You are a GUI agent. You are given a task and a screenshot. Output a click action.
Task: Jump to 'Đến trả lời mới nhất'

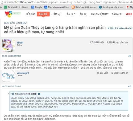[120, 28]
